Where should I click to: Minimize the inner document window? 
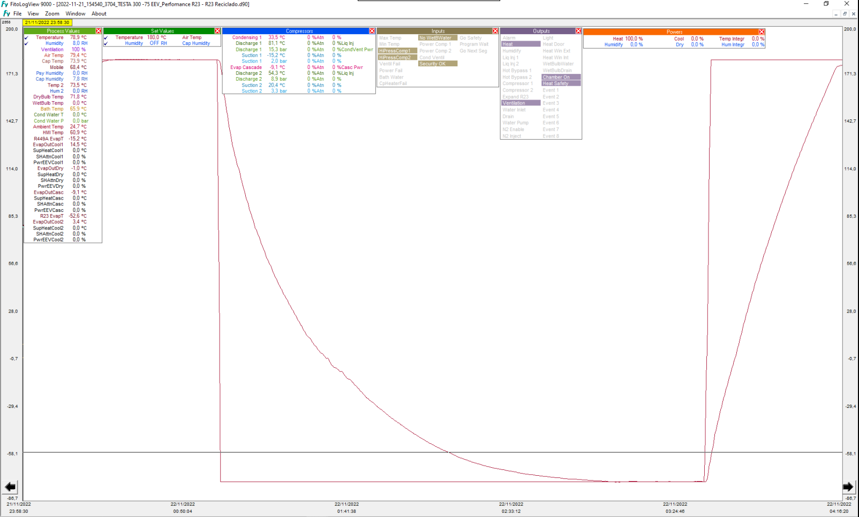click(836, 14)
